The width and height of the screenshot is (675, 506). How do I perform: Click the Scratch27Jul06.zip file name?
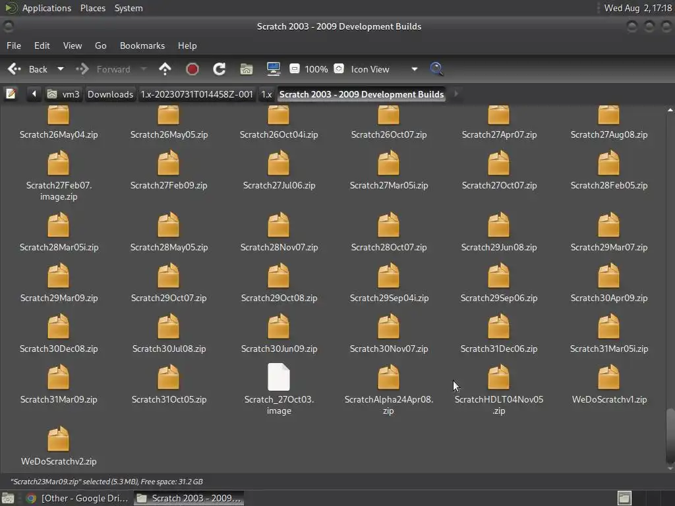pyautogui.click(x=279, y=185)
